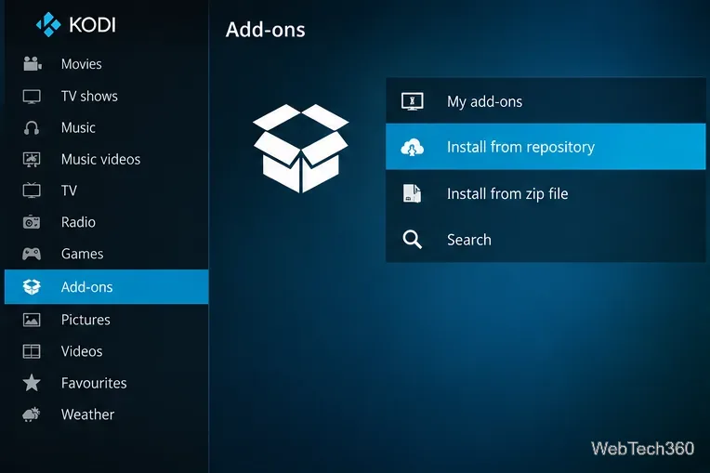The height and width of the screenshot is (473, 710).
Task: Choose Install from zip file
Action: pyautogui.click(x=546, y=193)
